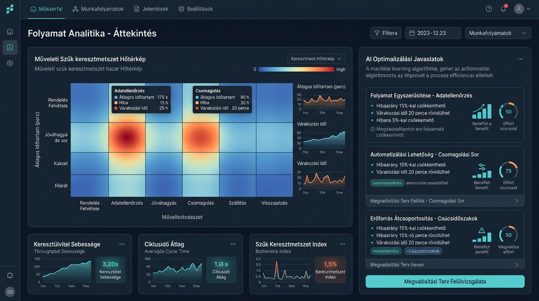Image resolution: width=539 pixels, height=301 pixels.
Task: Click the Megvalósítási Terv Felülvizsgálata button
Action: pos(445,281)
